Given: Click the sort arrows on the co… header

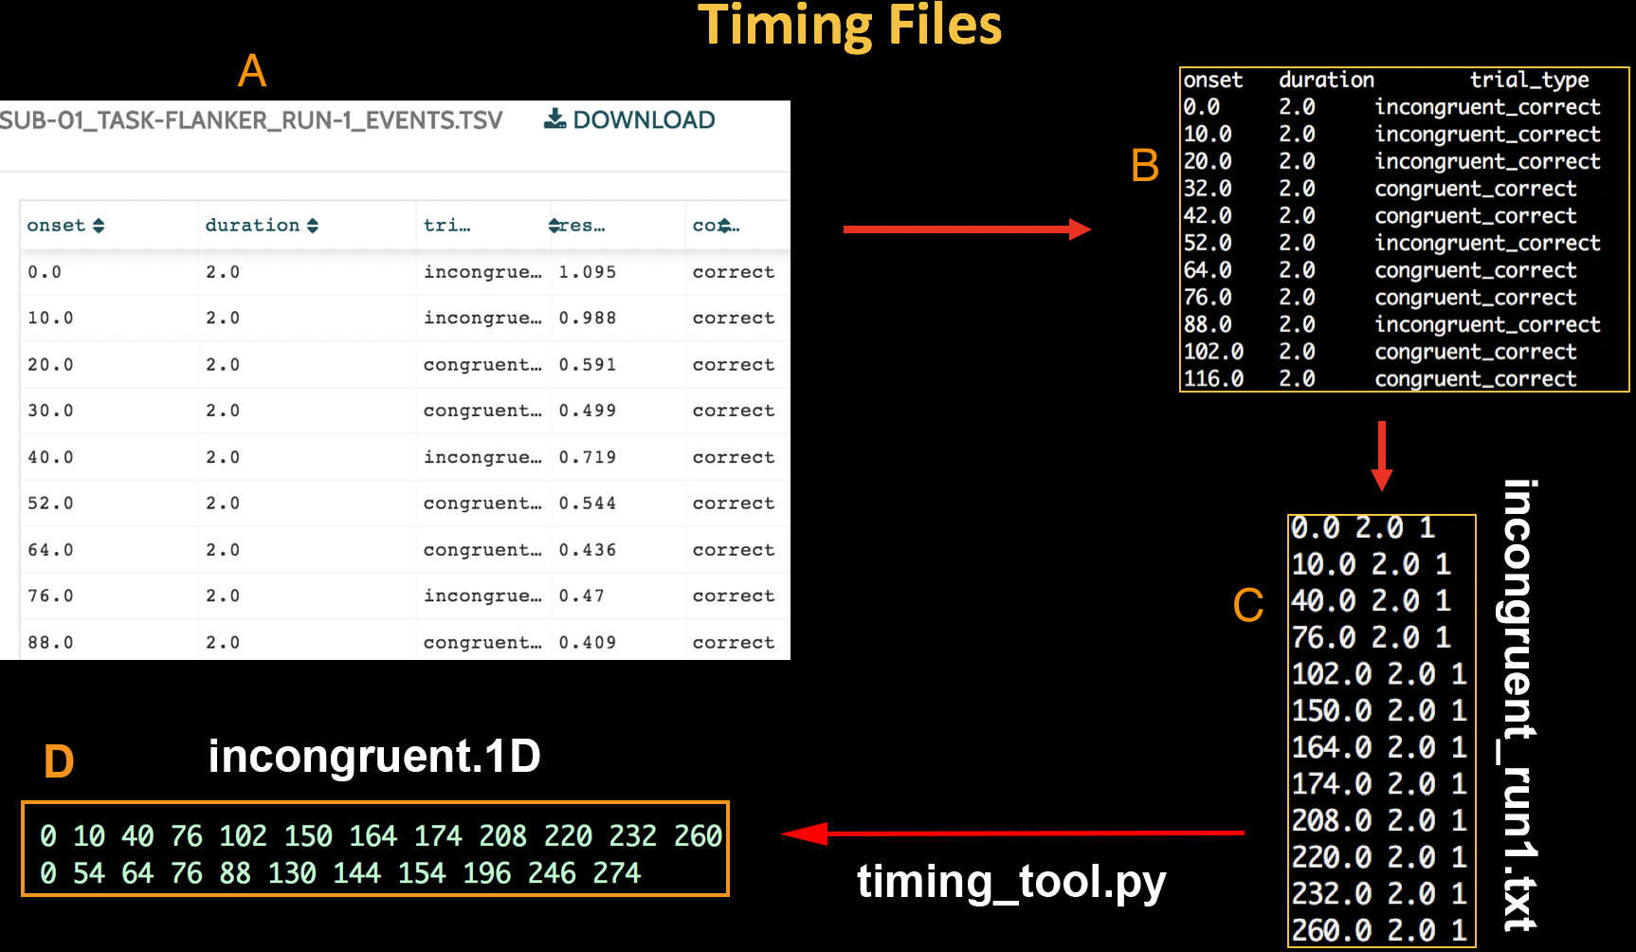Looking at the screenshot, I should (725, 225).
